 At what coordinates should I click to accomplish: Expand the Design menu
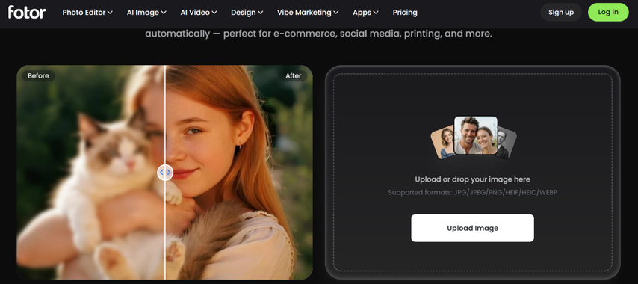point(247,13)
